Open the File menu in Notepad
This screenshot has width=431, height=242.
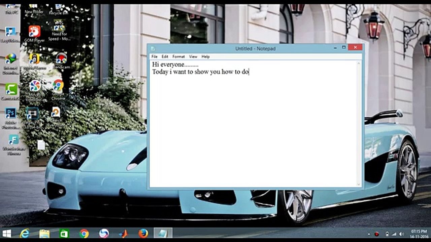click(154, 56)
